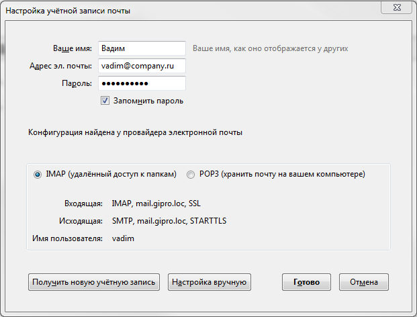
Task: Click the email field with vadim@company.ru
Action: point(142,66)
